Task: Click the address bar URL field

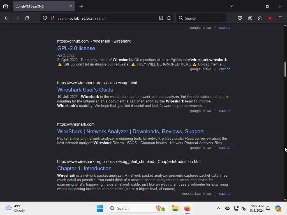Action: [107, 18]
